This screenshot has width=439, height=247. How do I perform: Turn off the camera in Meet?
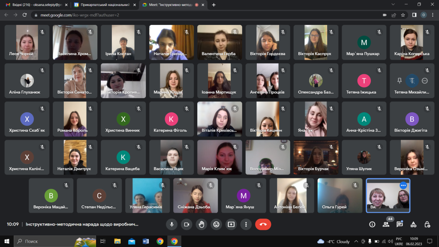click(186, 224)
